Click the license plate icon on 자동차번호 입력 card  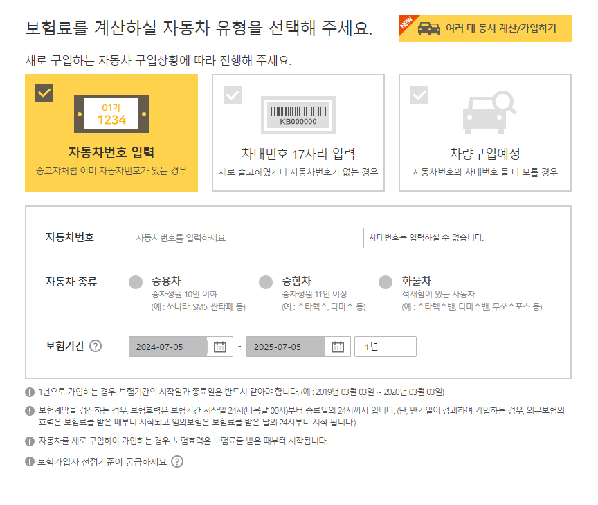click(x=111, y=114)
